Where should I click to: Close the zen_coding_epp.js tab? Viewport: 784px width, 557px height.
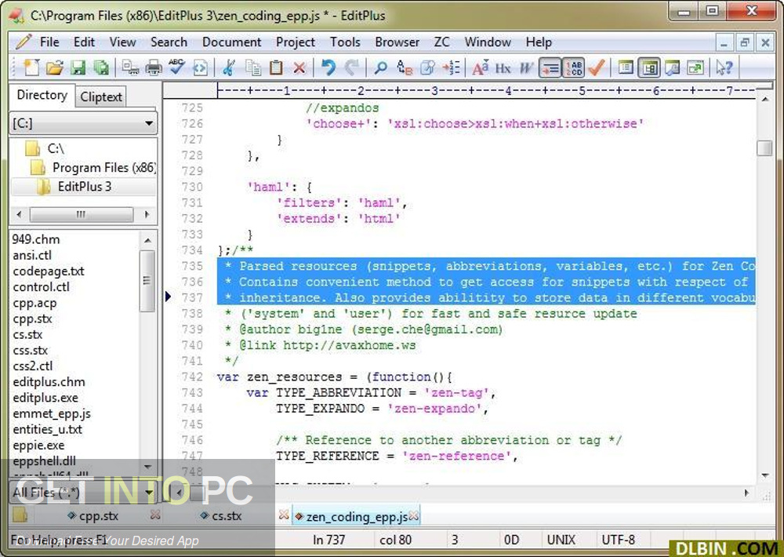tap(413, 516)
